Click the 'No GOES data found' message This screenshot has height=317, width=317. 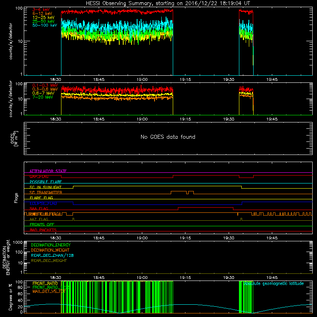[168, 137]
